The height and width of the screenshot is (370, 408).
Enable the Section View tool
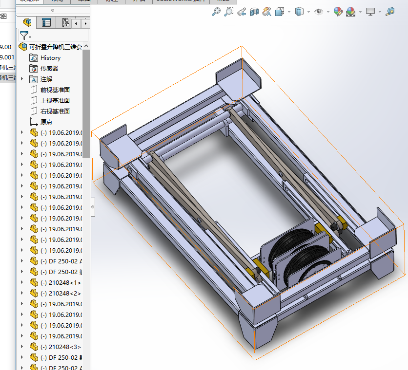[254, 12]
